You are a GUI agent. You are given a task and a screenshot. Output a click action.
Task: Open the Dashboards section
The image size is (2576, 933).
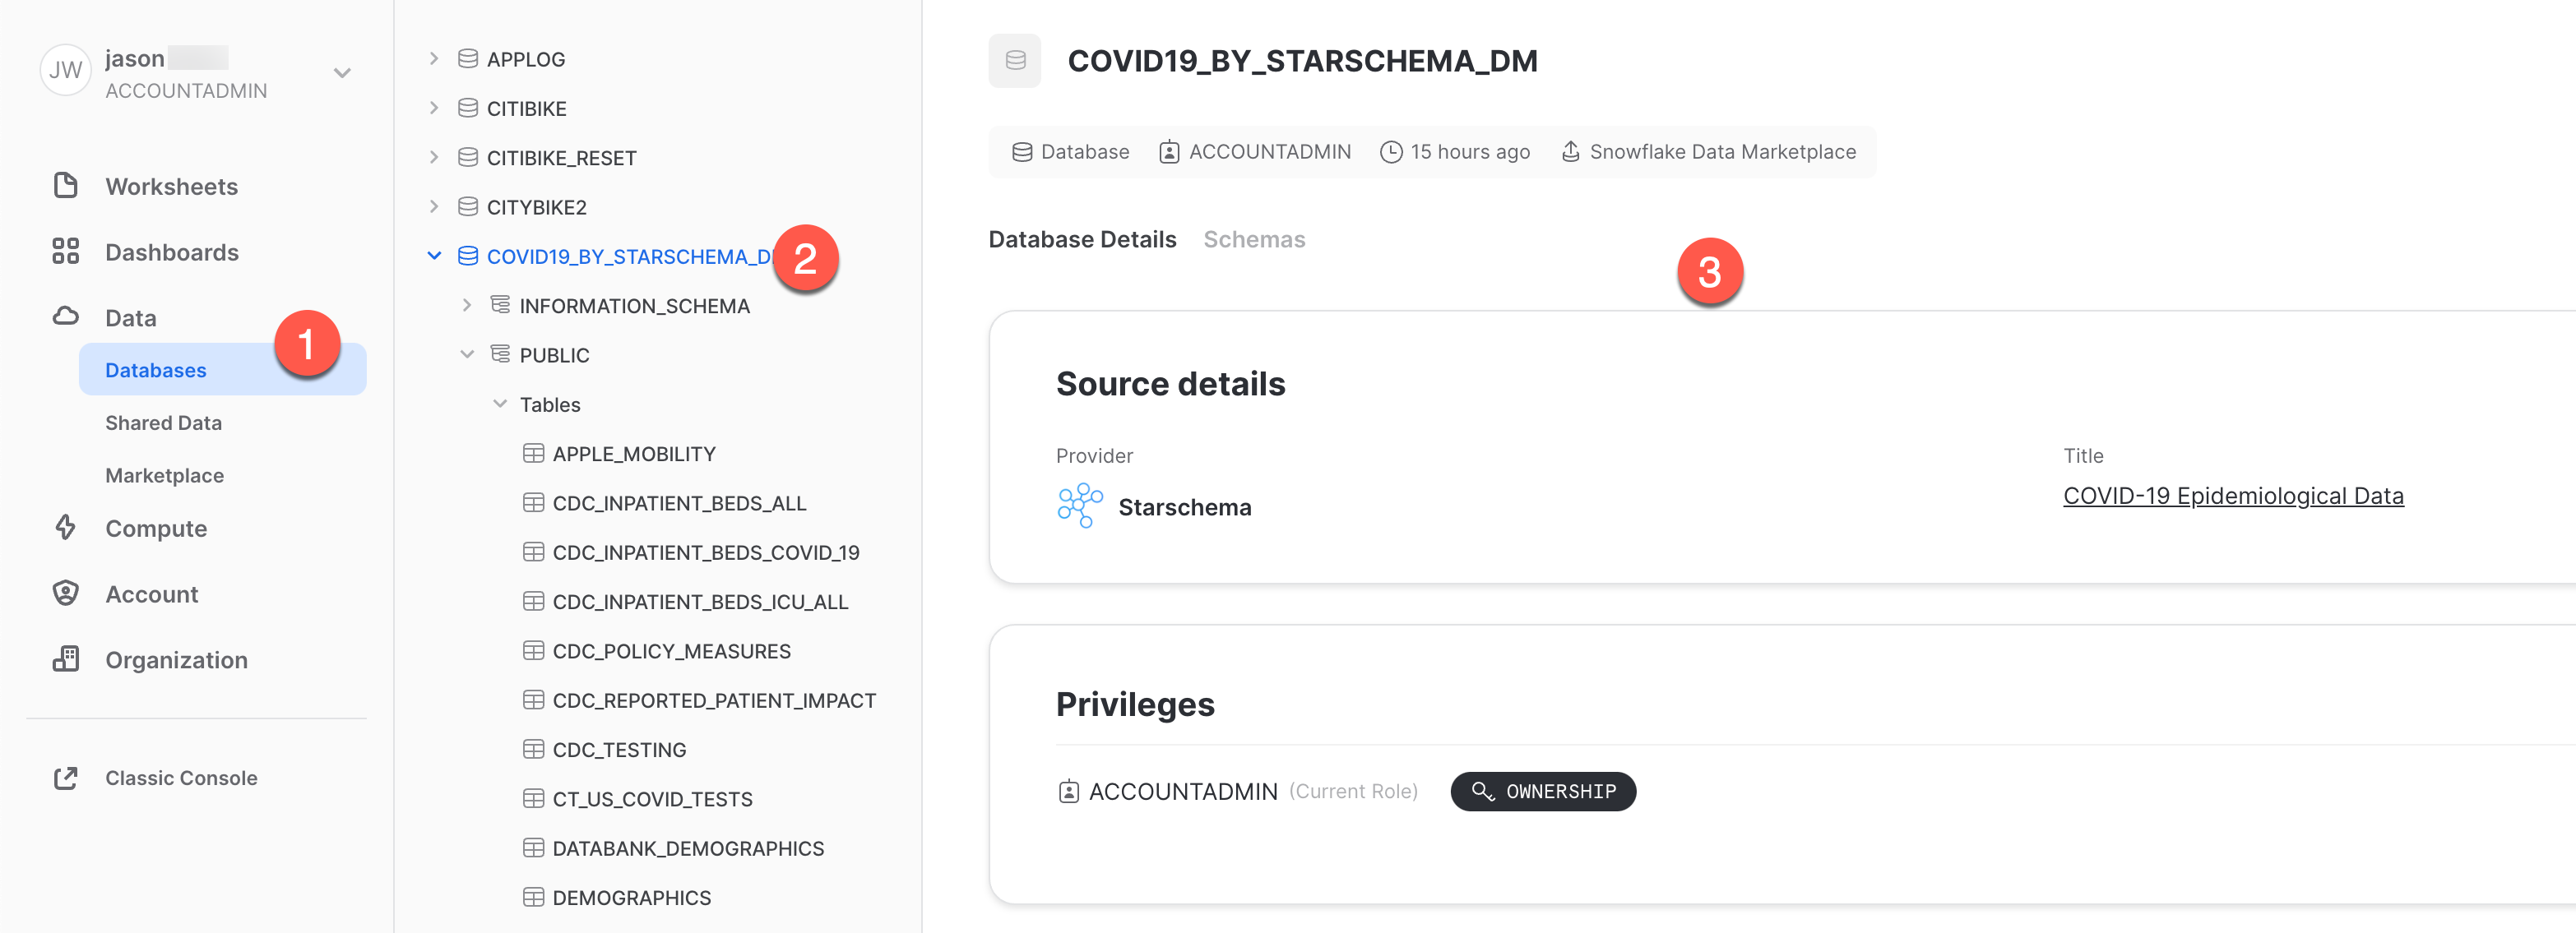(172, 252)
